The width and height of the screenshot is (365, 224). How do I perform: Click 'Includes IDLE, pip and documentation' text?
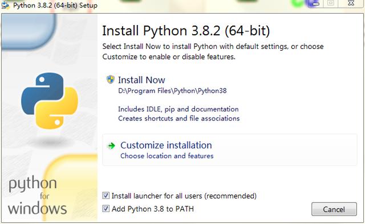(179, 109)
